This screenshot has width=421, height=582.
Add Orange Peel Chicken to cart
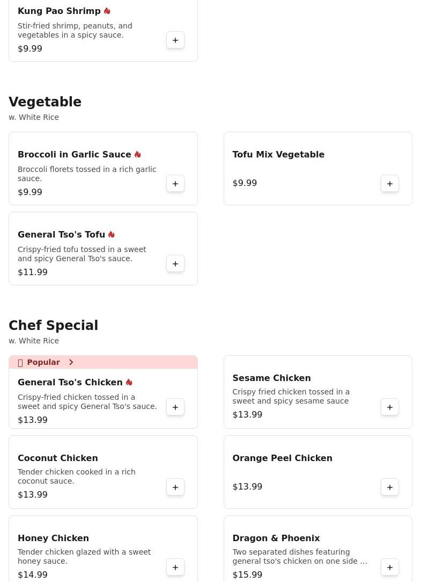pos(389,487)
